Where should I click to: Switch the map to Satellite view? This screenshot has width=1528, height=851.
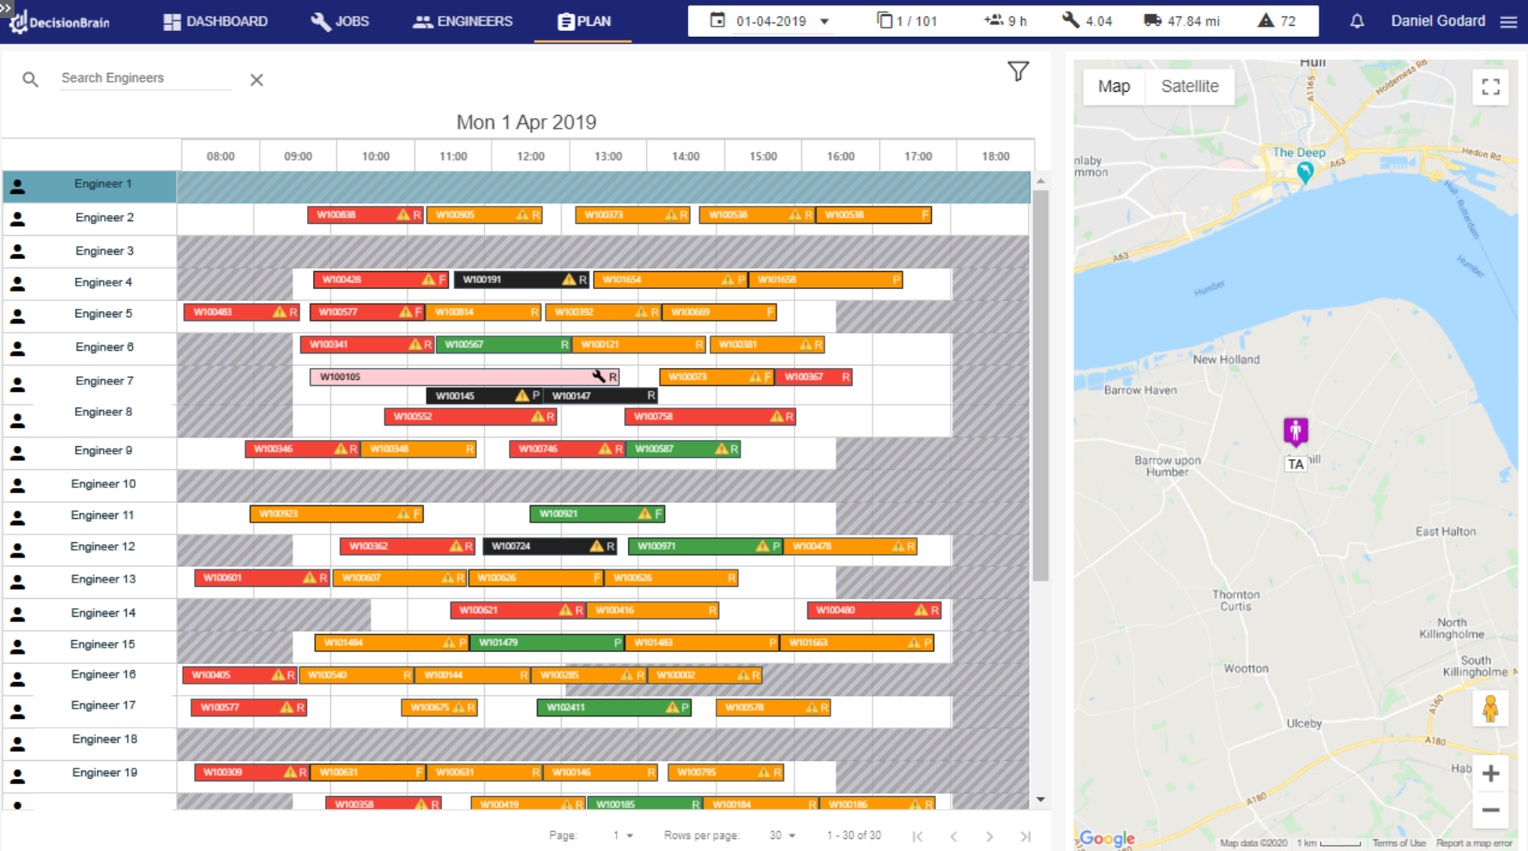point(1190,86)
